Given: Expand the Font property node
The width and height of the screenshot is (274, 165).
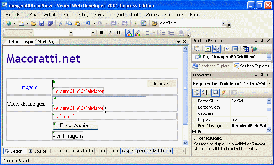Looking at the screenshot, I should [x=194, y=131].
